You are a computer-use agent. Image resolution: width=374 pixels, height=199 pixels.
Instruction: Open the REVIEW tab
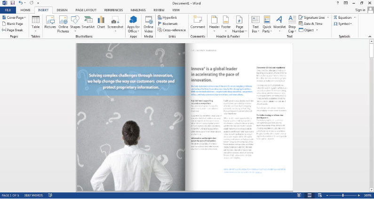point(159,10)
